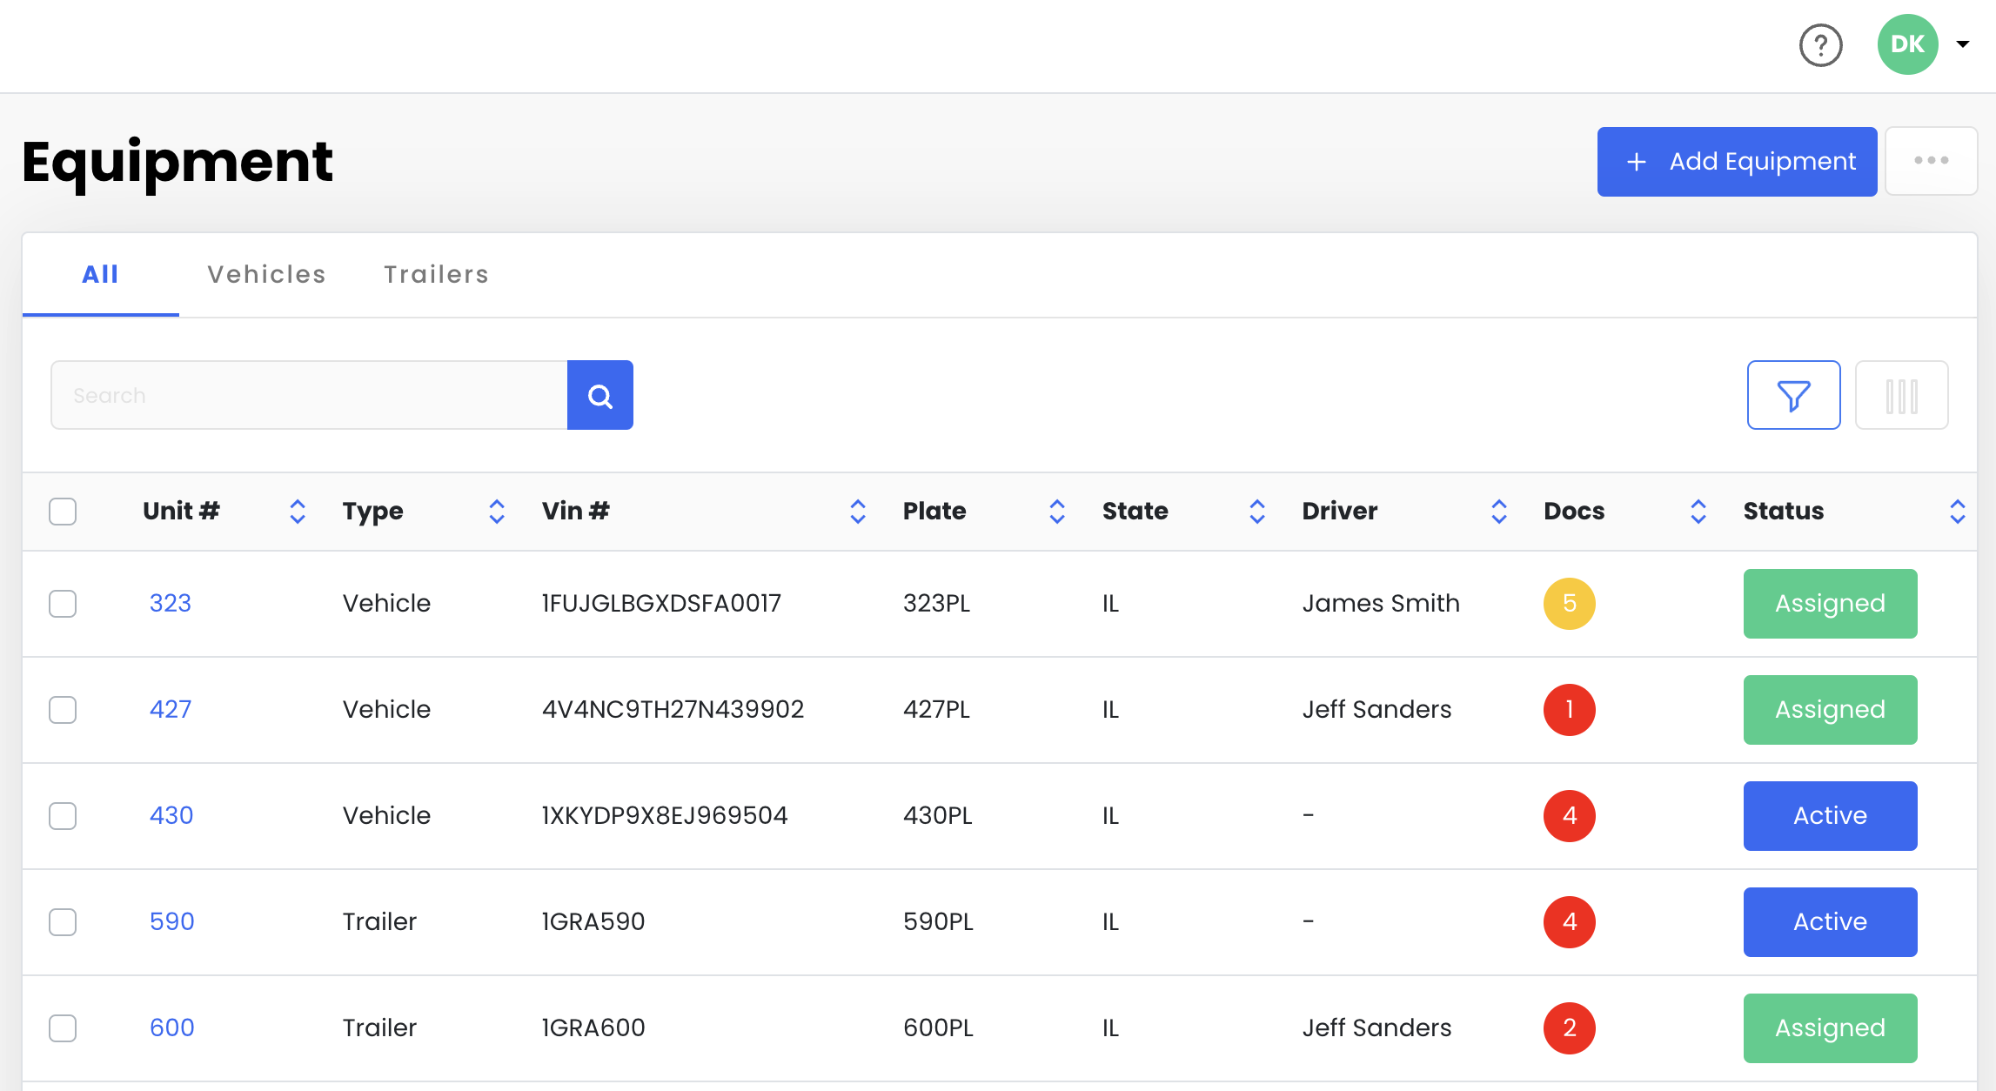Click into the Search input field
1996x1091 pixels.
(x=309, y=396)
